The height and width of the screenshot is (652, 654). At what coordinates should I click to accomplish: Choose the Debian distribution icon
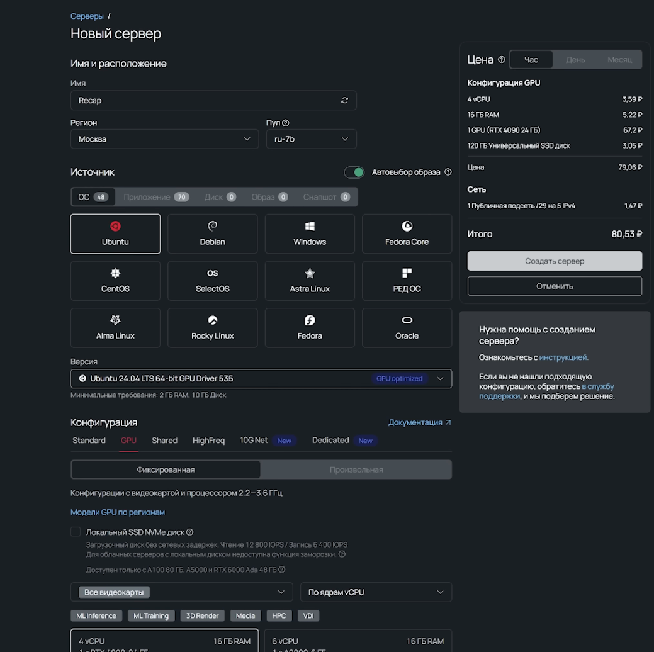coord(212,233)
